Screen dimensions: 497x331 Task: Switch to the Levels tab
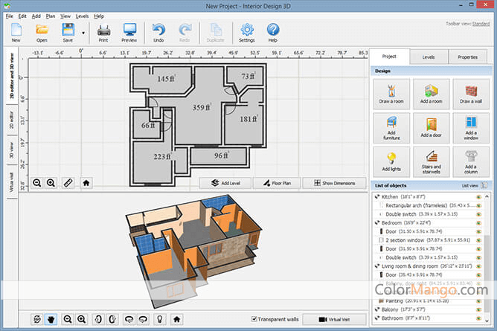(429, 57)
